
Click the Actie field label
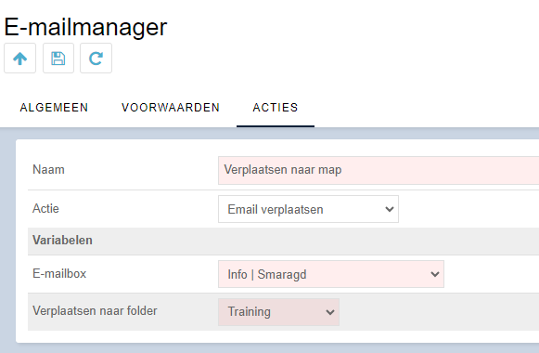[45, 208]
